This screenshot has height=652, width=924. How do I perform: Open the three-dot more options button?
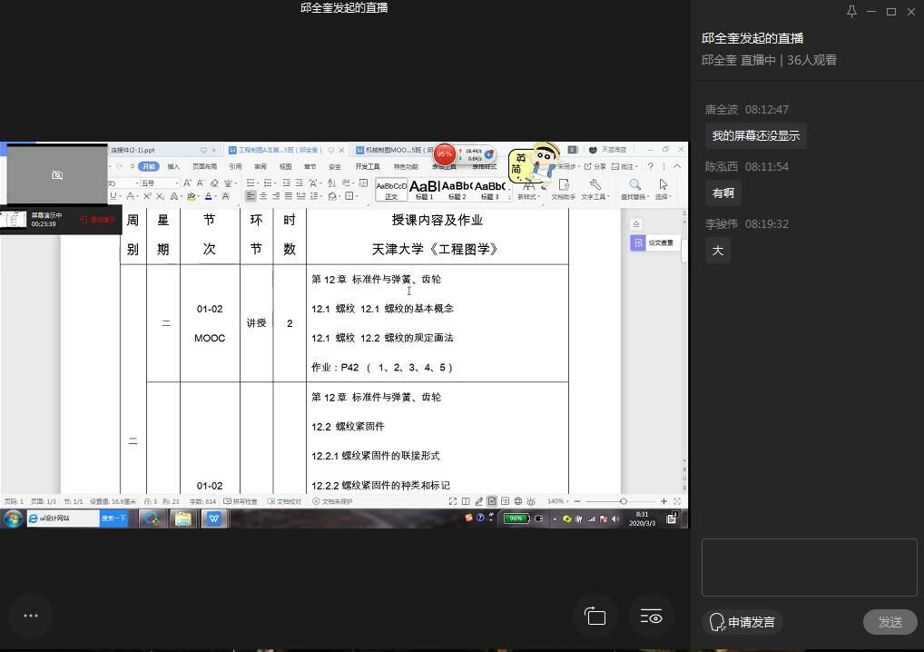tap(30, 616)
